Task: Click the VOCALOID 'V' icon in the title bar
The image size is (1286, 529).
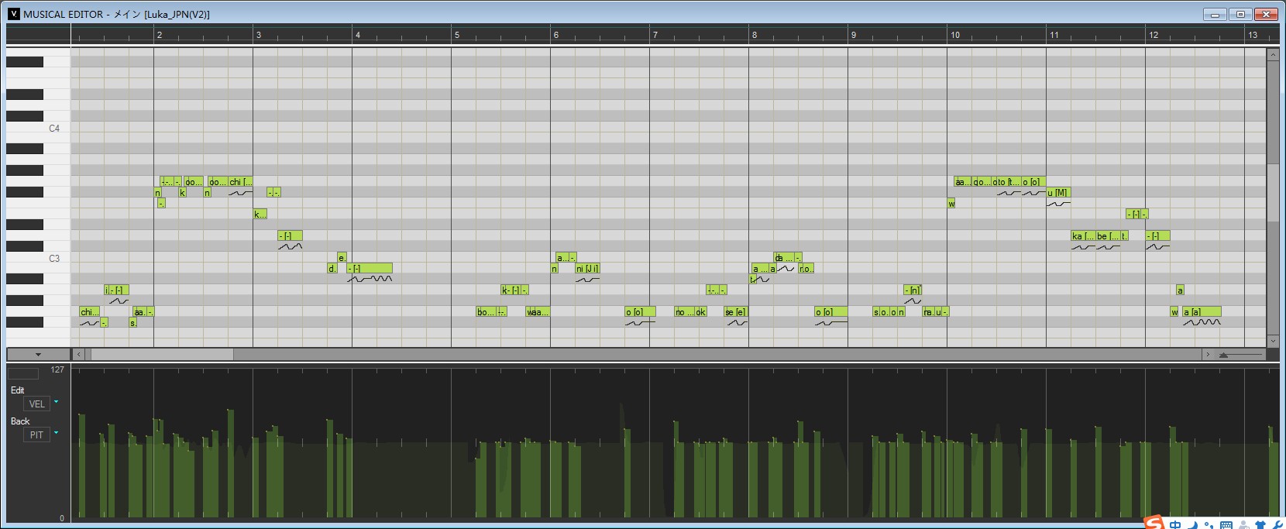Action: tap(13, 14)
